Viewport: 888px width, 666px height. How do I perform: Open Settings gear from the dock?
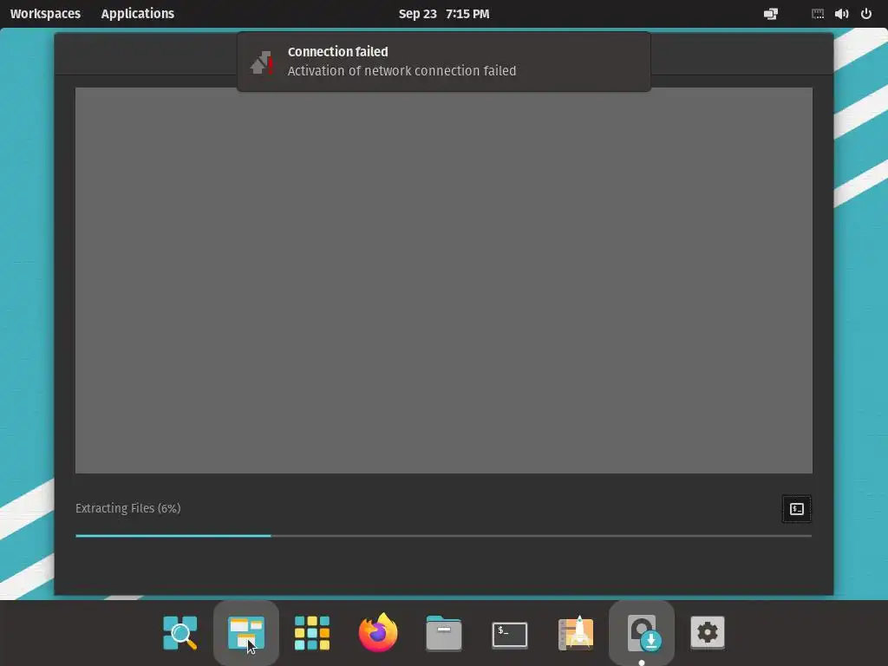tap(708, 632)
